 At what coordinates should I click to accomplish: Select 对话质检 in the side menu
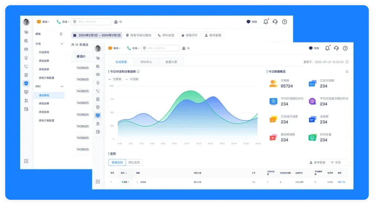pyautogui.click(x=44, y=52)
